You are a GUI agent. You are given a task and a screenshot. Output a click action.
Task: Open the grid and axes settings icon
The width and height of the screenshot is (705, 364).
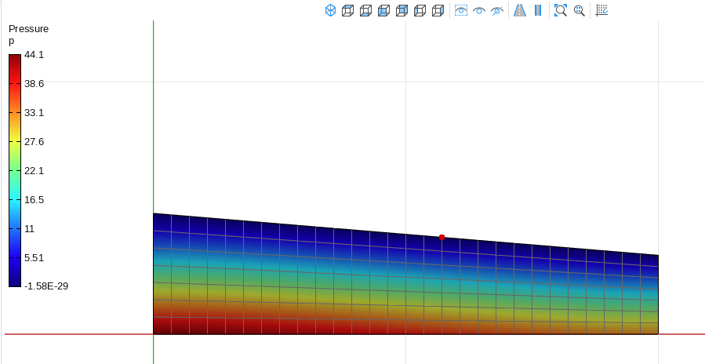tap(601, 10)
